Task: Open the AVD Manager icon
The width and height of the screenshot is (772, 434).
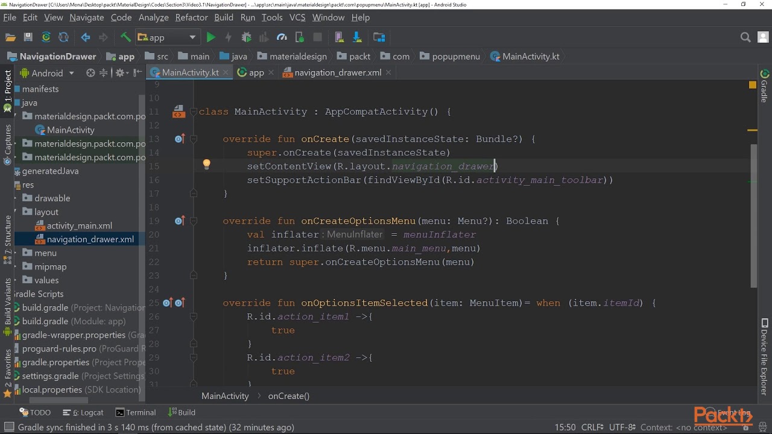Action: coord(339,37)
